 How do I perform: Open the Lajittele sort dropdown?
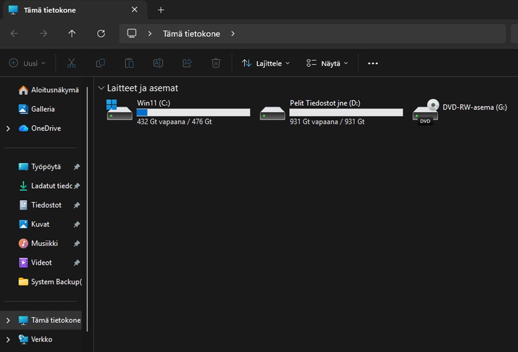click(x=265, y=63)
